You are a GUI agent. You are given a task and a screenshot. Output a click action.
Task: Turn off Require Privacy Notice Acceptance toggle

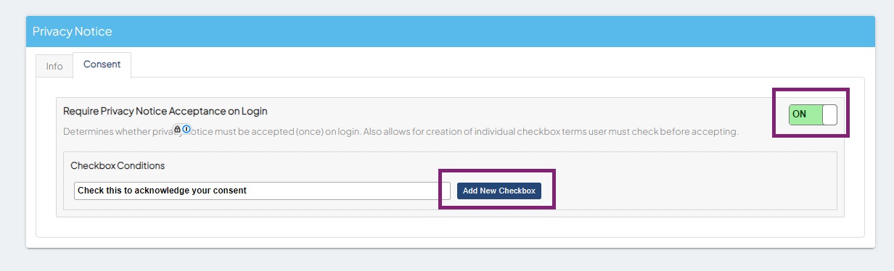(x=813, y=114)
